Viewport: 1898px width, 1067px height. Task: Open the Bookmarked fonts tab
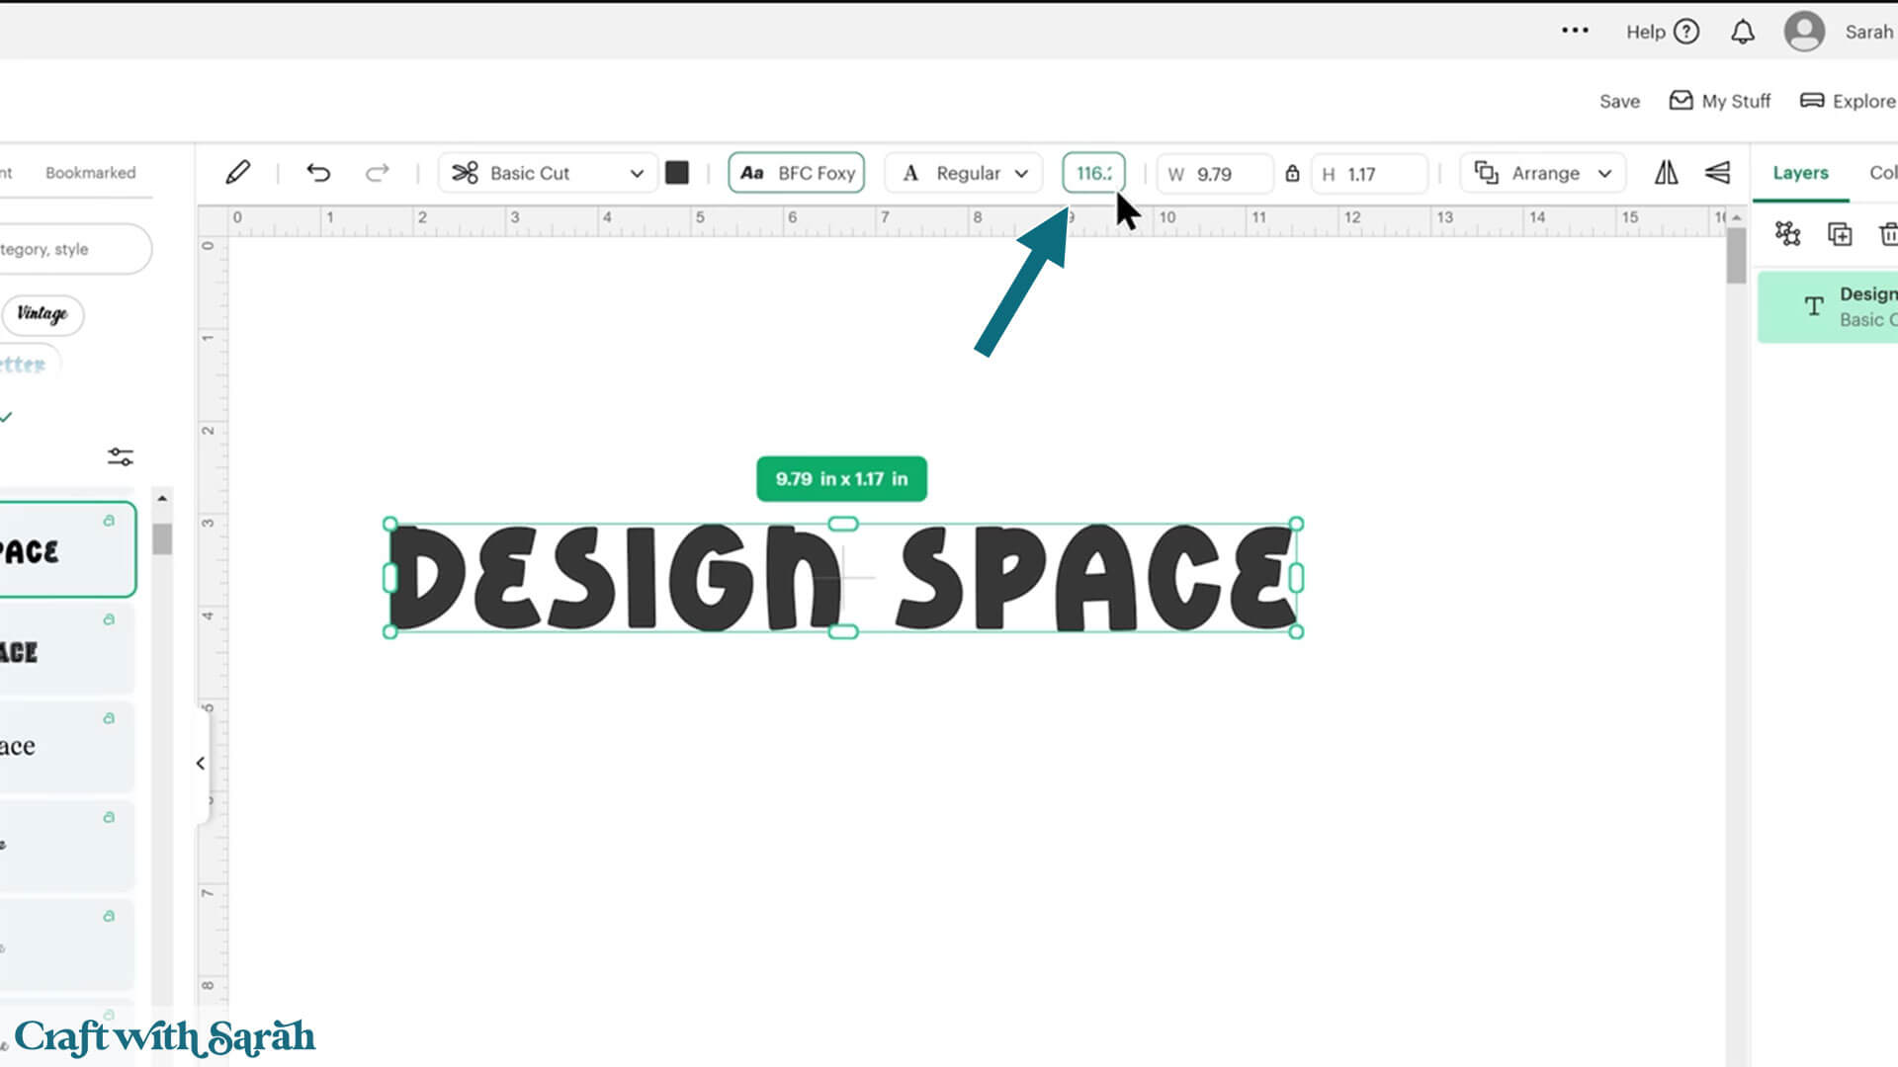click(90, 173)
